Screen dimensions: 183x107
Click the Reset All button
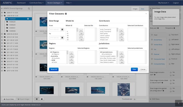tap(54, 69)
